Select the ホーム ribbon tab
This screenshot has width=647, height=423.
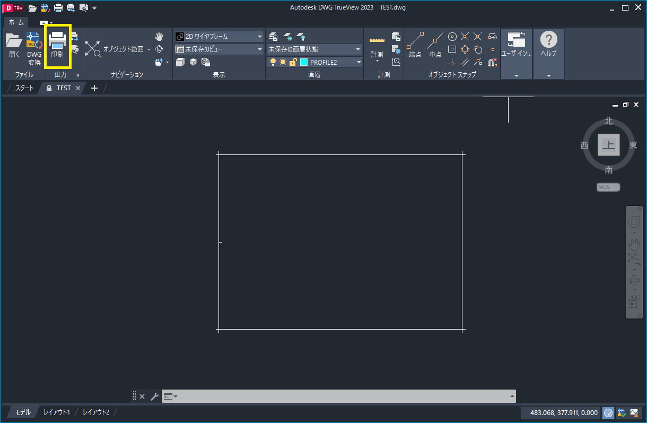click(16, 22)
